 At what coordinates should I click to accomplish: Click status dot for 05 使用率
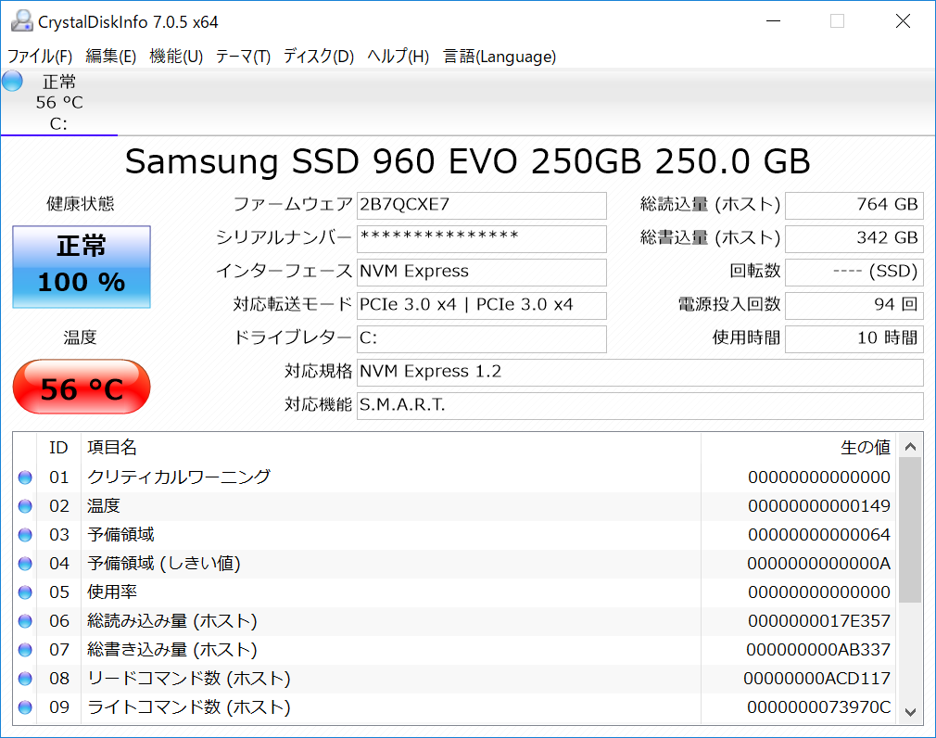(x=25, y=592)
